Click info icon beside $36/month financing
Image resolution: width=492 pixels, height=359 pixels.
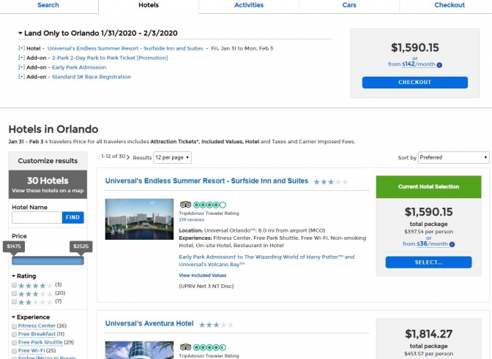tap(452, 244)
